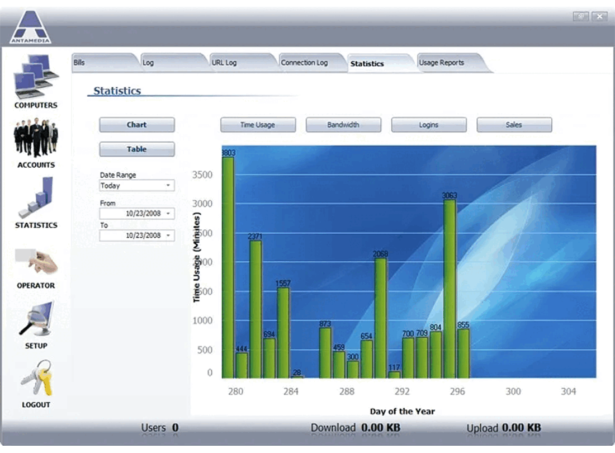The width and height of the screenshot is (615, 453).
Task: Open the To date picker arrow
Action: pos(168,235)
